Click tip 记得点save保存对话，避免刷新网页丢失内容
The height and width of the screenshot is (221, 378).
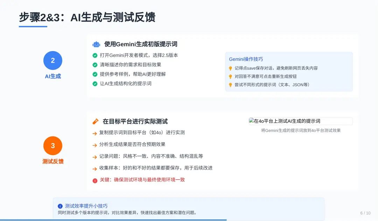[x=276, y=68]
